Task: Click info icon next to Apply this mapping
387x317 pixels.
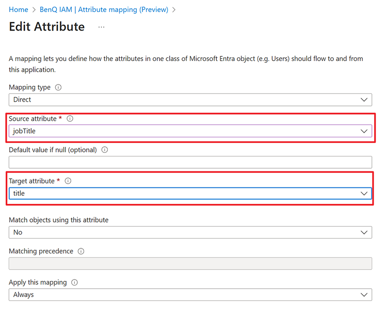Action: tap(74, 282)
